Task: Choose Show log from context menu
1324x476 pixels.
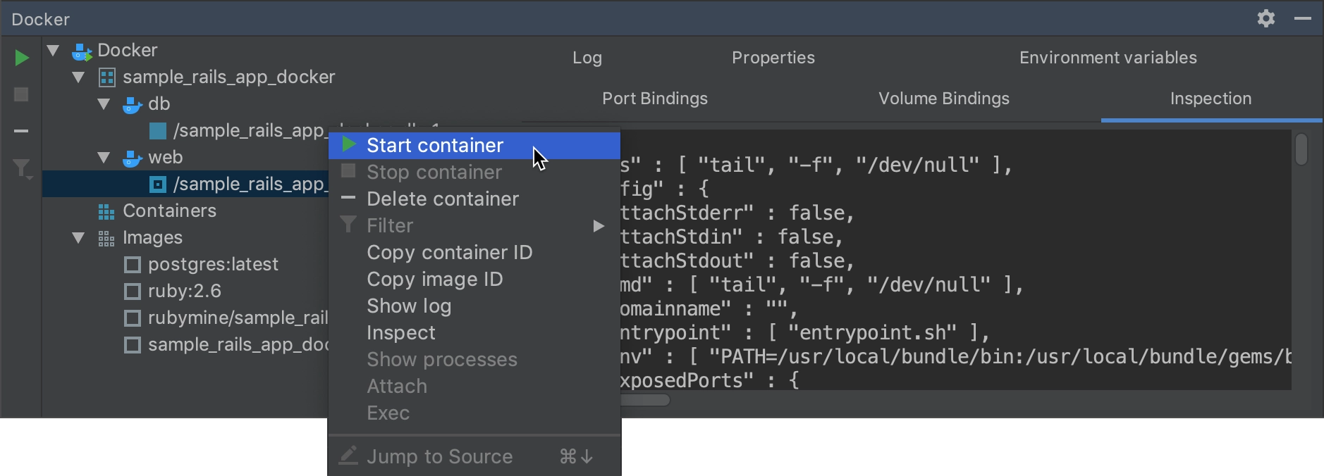Action: click(x=474, y=306)
